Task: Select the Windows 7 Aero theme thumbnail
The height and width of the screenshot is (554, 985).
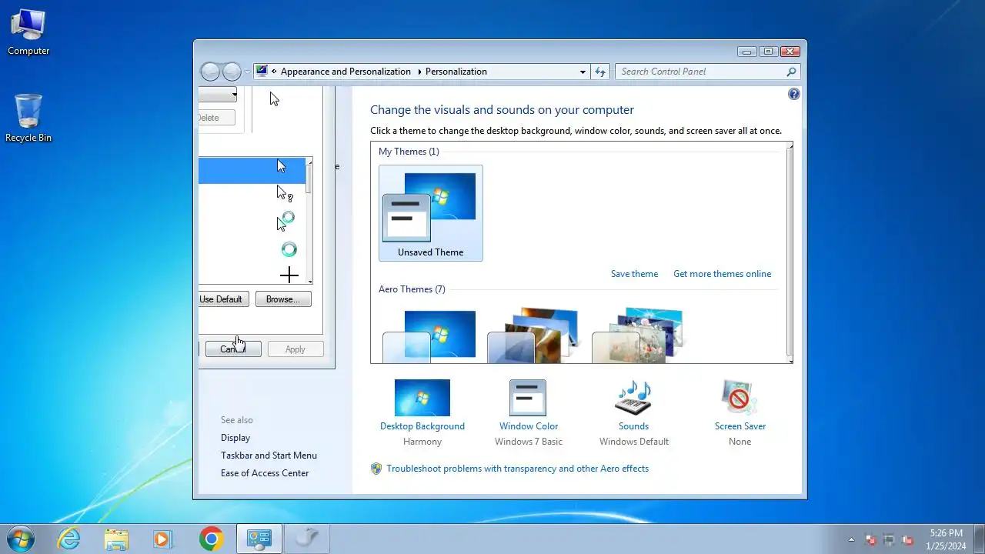Action: (x=429, y=336)
